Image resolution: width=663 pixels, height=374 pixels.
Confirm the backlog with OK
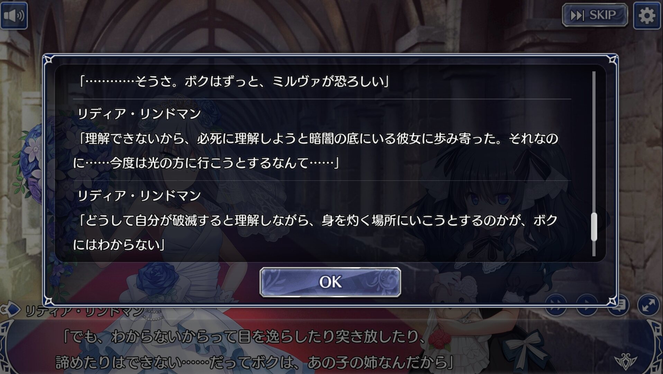point(330,282)
